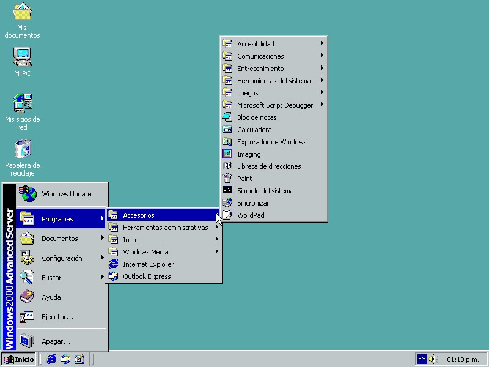
Task: Click Show Desktop quick launch icon
Action: (x=79, y=359)
